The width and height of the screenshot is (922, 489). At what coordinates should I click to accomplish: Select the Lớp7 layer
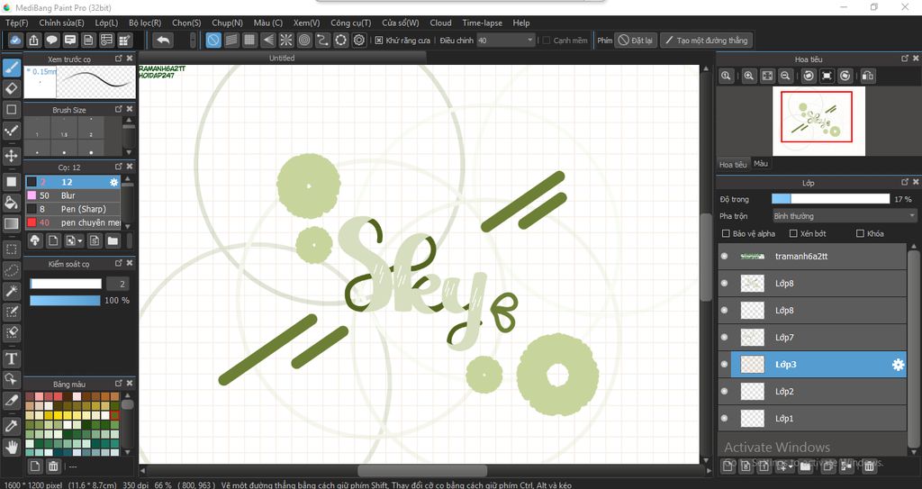point(813,337)
